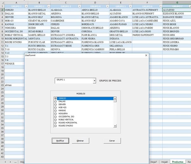Screen dimensions: 191x164
Task: Open the GRUPO 3 column filter dropdown
Action: [x=79, y=6]
